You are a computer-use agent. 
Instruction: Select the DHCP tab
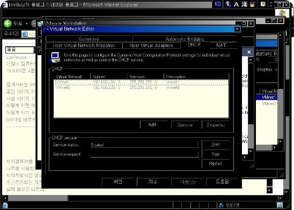[194, 45]
